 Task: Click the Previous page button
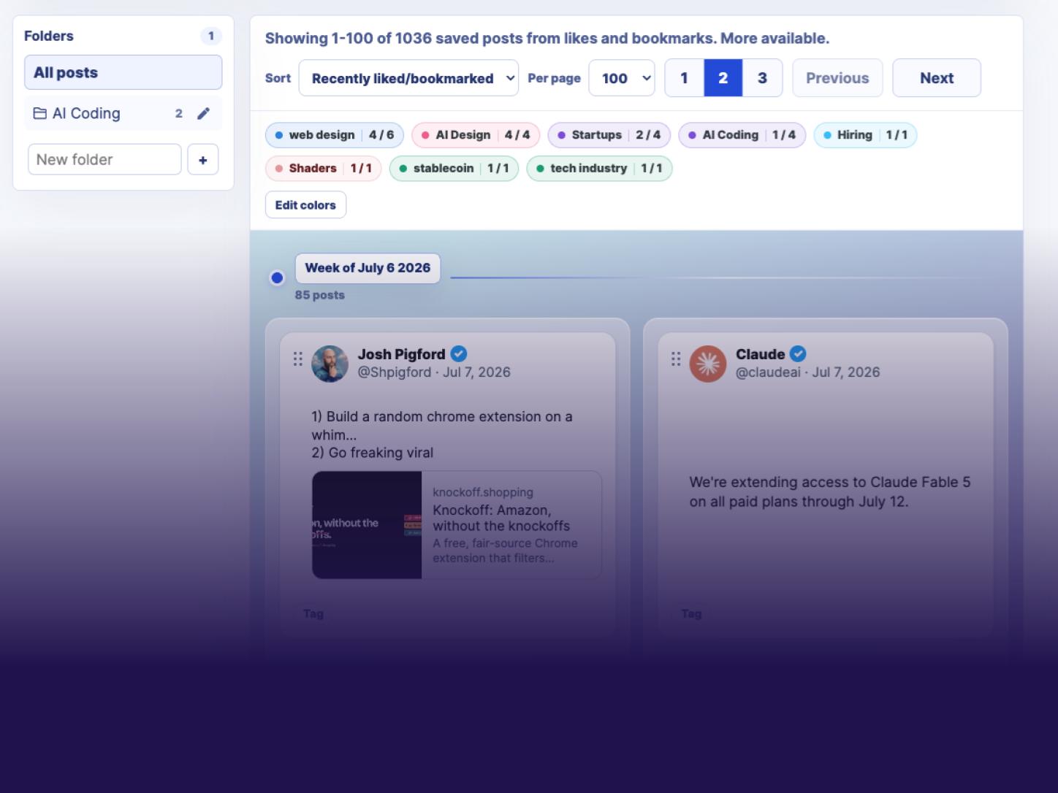837,78
